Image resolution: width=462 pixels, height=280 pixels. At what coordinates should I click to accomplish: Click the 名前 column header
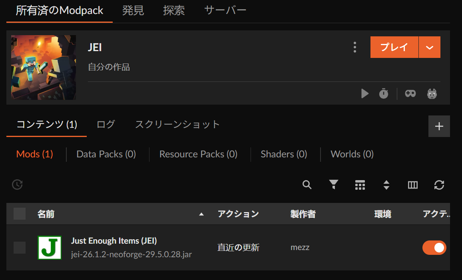[x=46, y=214]
